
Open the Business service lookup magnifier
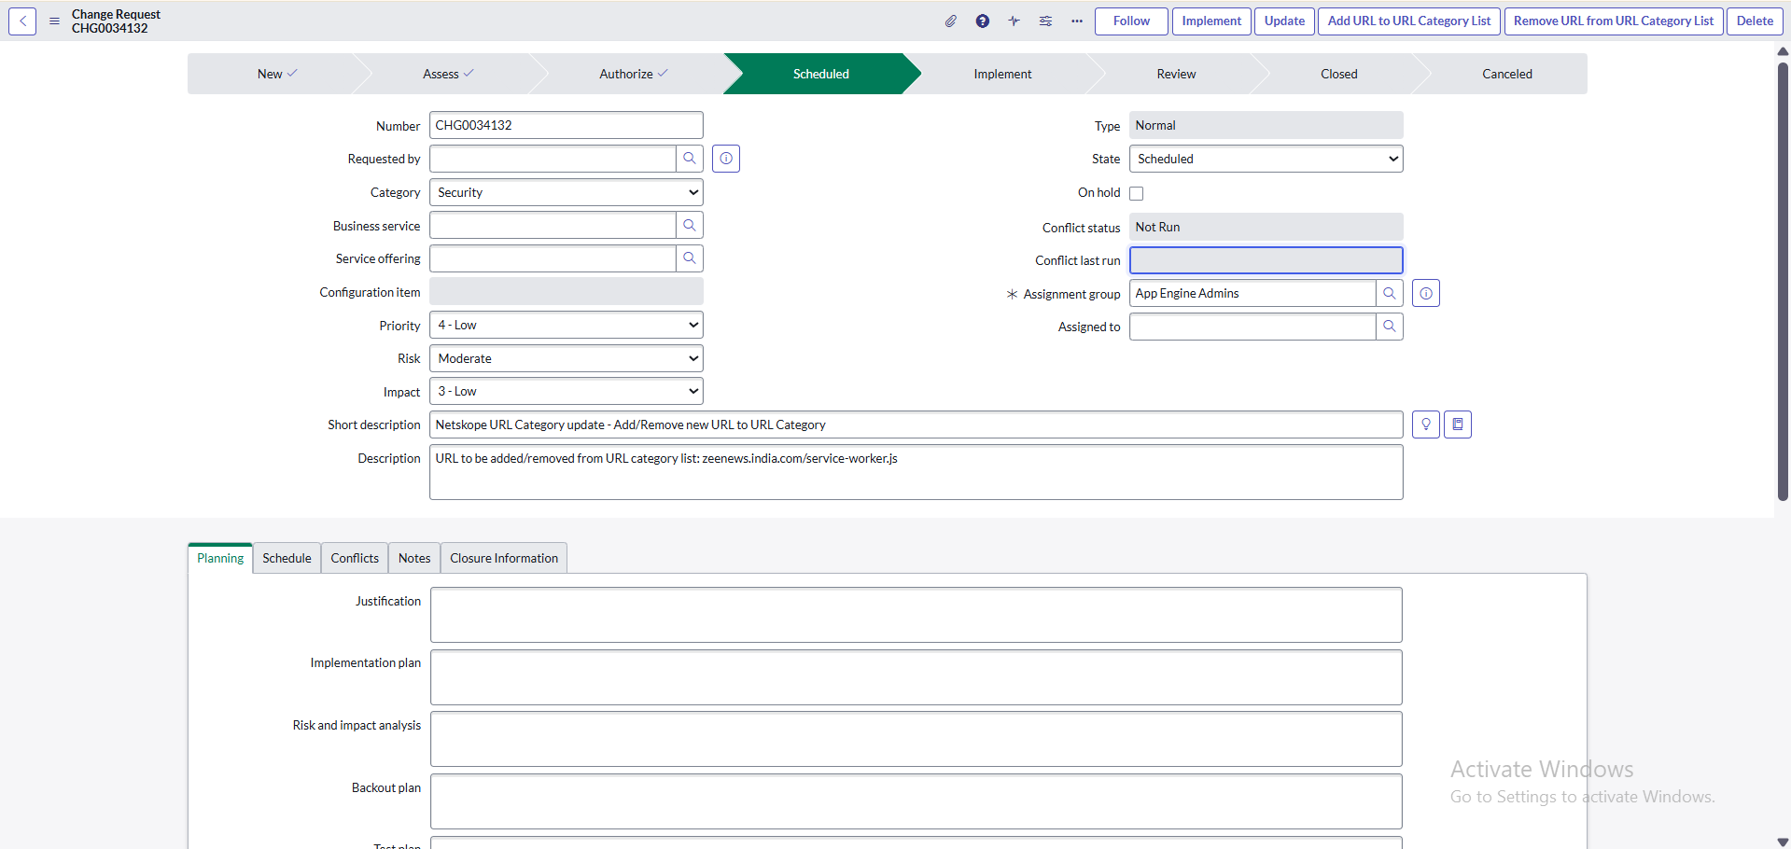point(690,225)
